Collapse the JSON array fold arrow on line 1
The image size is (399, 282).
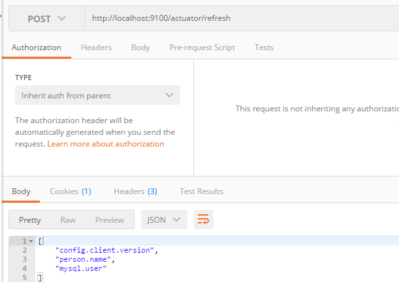(x=31, y=241)
